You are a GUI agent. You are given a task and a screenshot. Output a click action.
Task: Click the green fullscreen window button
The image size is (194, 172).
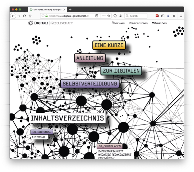(20, 9)
